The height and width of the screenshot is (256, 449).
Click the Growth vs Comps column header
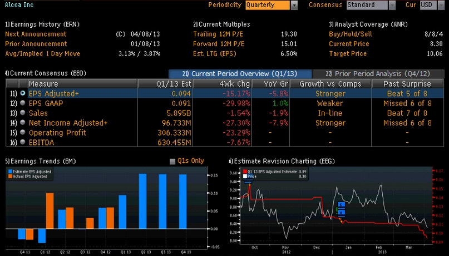[x=330, y=84]
